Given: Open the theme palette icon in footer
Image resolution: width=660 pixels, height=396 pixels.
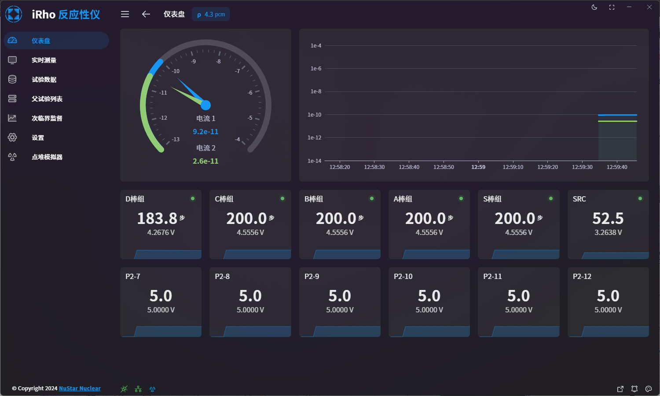Looking at the screenshot, I should pyautogui.click(x=649, y=389).
